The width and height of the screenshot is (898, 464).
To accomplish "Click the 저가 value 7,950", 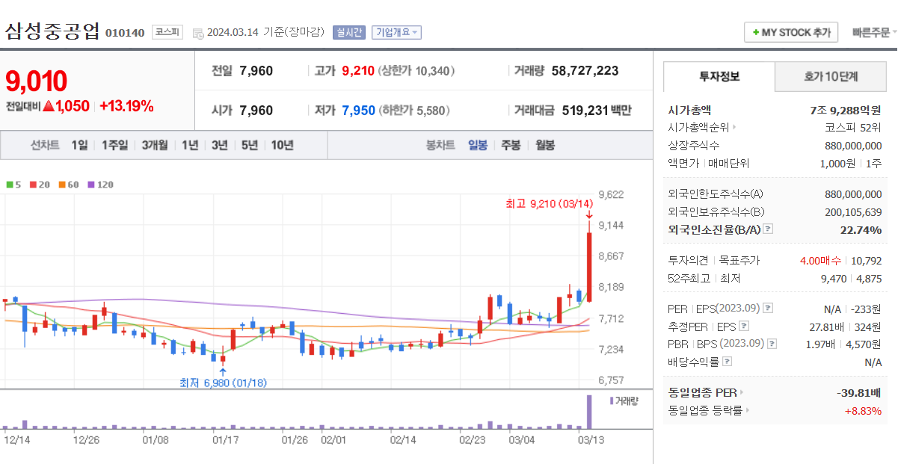I will (x=358, y=111).
